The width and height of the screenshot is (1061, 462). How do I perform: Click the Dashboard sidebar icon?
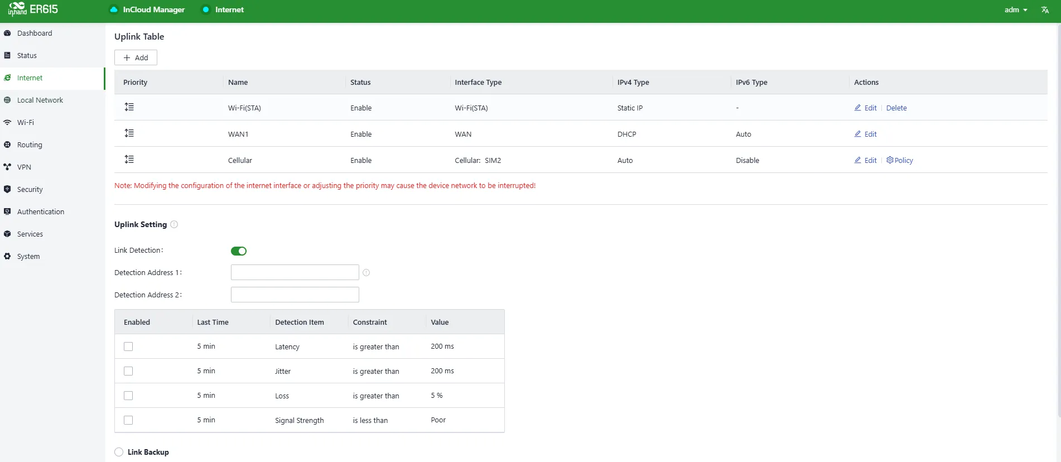[x=7, y=33]
